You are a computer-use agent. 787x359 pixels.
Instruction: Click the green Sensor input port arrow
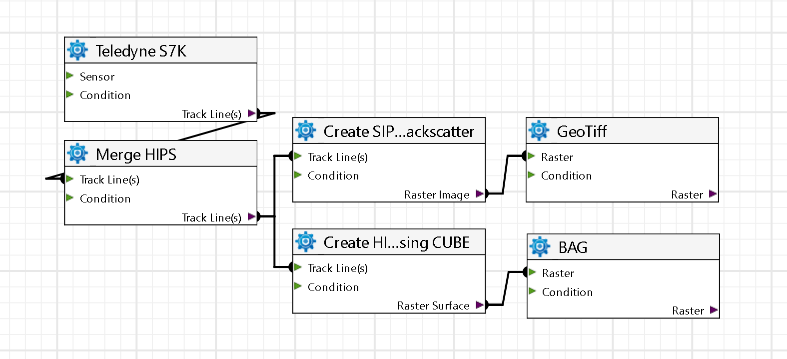click(x=70, y=76)
